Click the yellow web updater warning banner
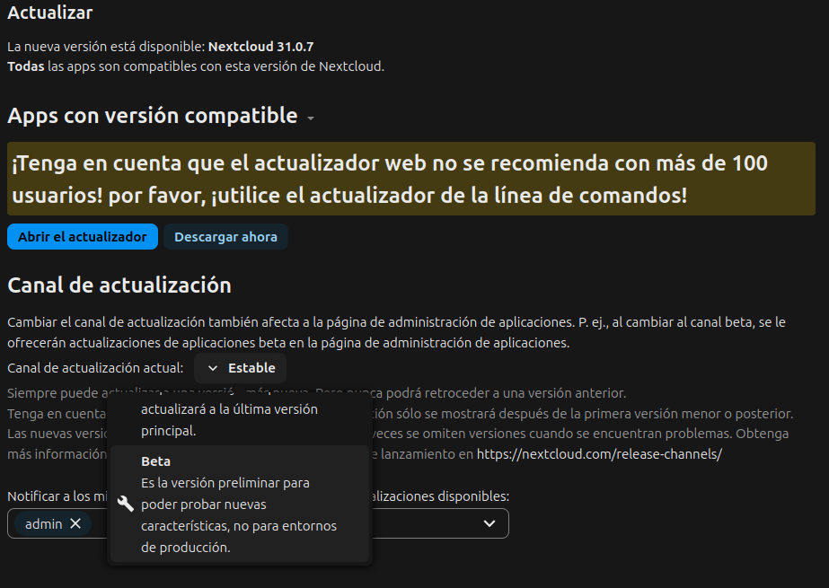The image size is (829, 588). (410, 179)
